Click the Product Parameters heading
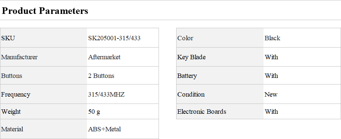Viewport: 341px width, 139px height. click(x=45, y=11)
